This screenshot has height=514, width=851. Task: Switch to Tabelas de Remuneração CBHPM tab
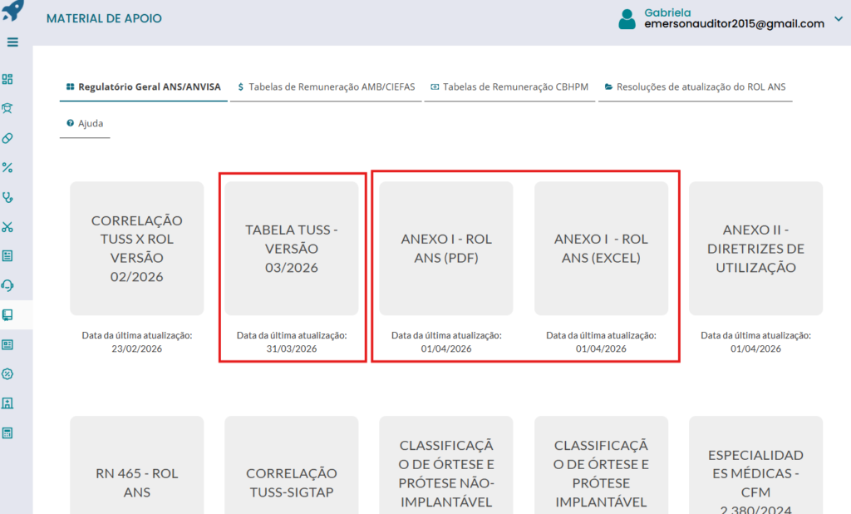[x=509, y=87]
